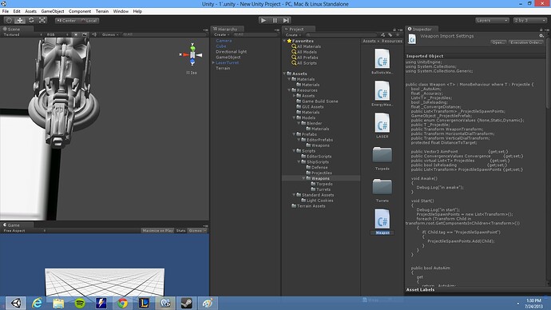551x310 pixels.
Task: Open Inspector settings gear icon
Action: pos(541,35)
